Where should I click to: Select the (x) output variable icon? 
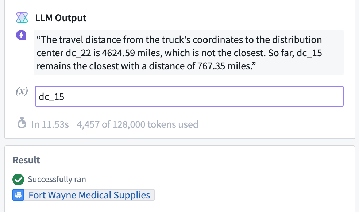[x=22, y=91]
